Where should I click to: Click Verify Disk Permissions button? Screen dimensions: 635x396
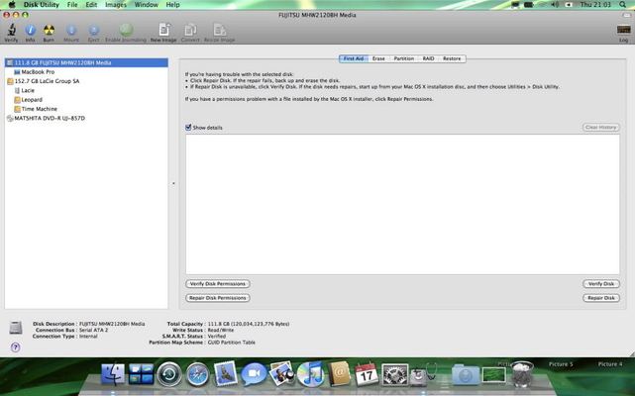218,284
